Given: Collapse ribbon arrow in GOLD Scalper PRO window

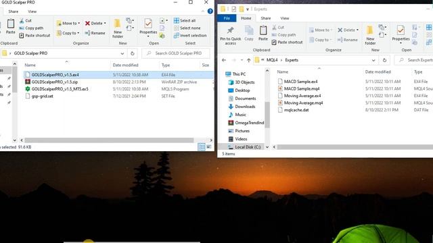Looking at the screenshot, I should [x=203, y=11].
